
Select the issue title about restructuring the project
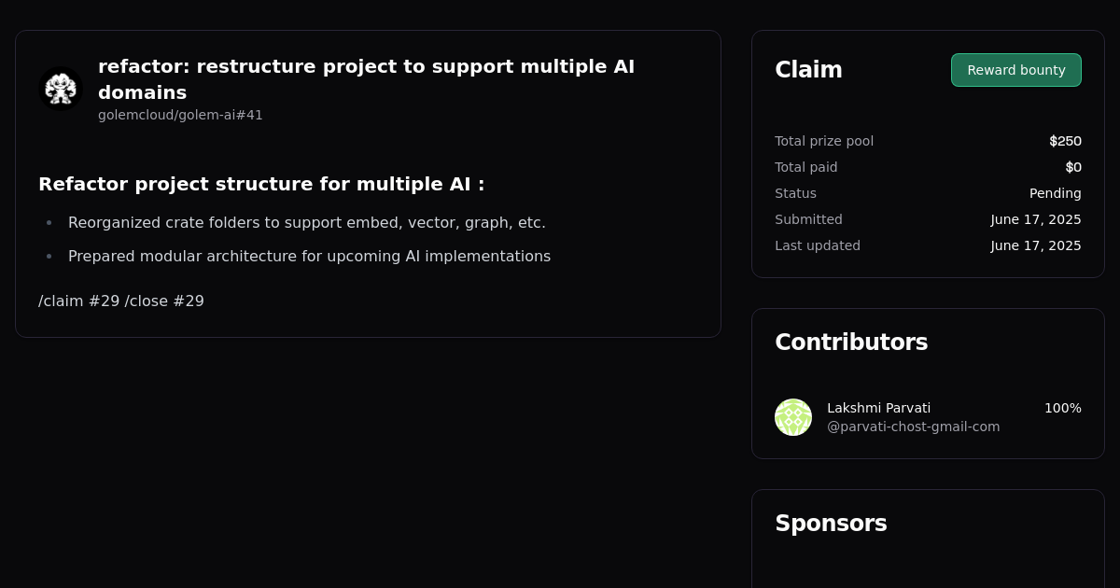click(x=366, y=79)
